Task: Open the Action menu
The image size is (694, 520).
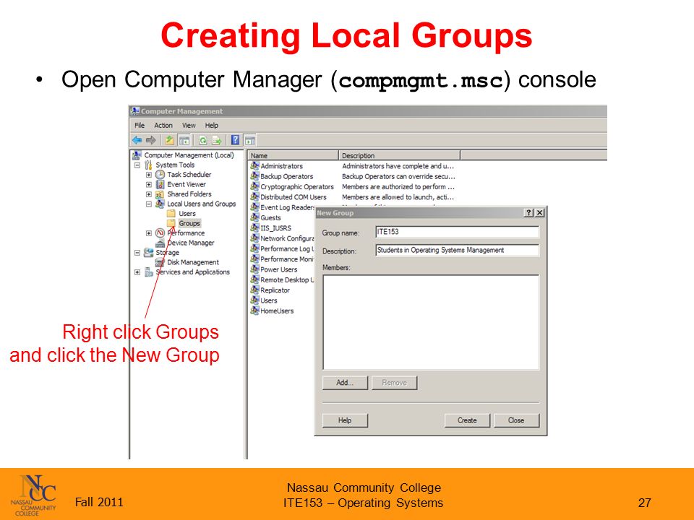Action: 163,125
